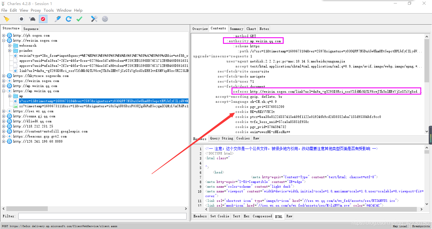
Task: Collapse the https://mp.weixin.qq.com node
Action: (4, 91)
